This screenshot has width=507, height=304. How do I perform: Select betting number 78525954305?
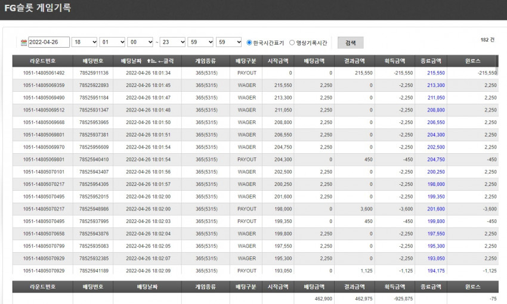94,184
